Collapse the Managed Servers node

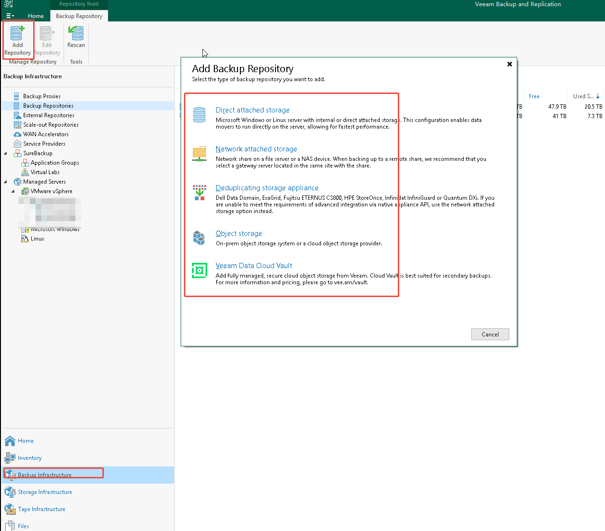4,181
